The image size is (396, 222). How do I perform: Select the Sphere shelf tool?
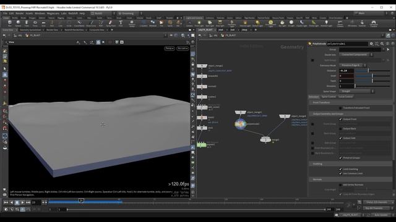[x=18, y=23]
